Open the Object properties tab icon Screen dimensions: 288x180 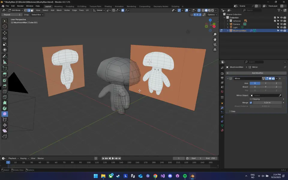click(222, 103)
